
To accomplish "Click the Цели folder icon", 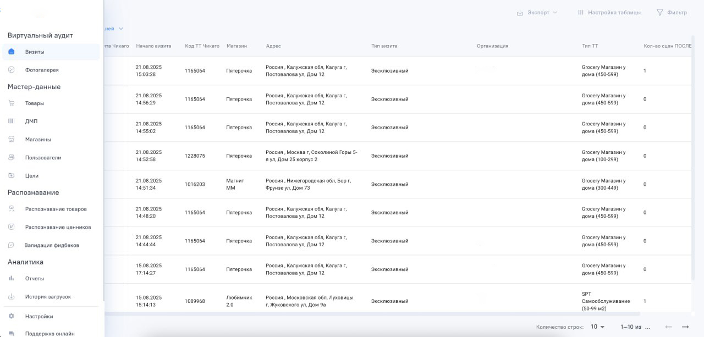I will click(x=12, y=175).
